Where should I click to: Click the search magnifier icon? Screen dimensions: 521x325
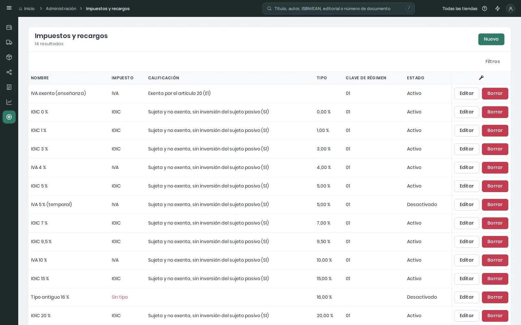click(269, 8)
